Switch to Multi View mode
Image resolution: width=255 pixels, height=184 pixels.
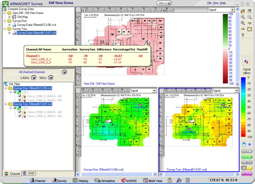(153, 180)
